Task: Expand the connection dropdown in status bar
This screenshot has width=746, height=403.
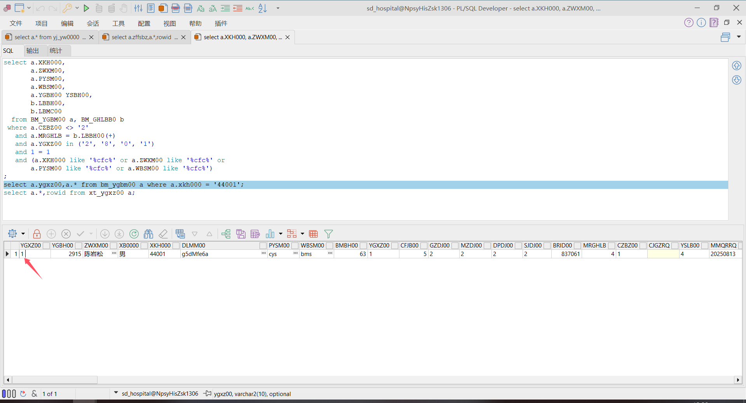Action: tap(116, 393)
